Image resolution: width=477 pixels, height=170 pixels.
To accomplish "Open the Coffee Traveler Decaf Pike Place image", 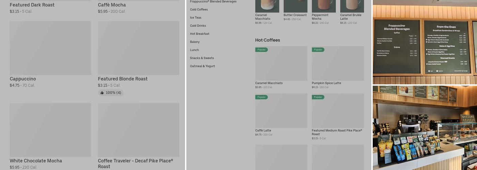I will click(x=139, y=130).
